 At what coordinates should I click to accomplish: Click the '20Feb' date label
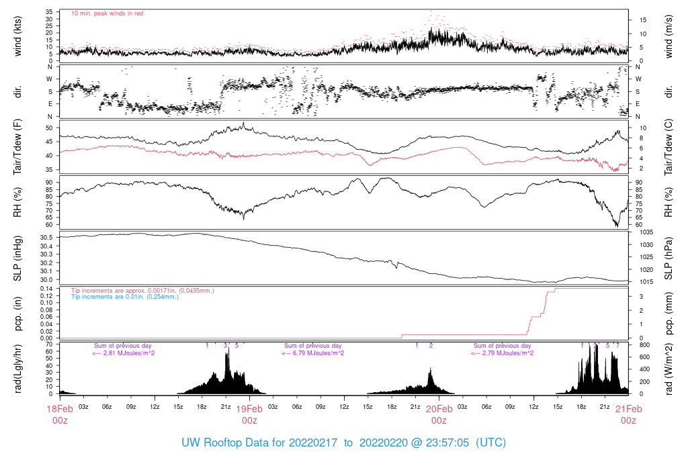tap(439, 409)
